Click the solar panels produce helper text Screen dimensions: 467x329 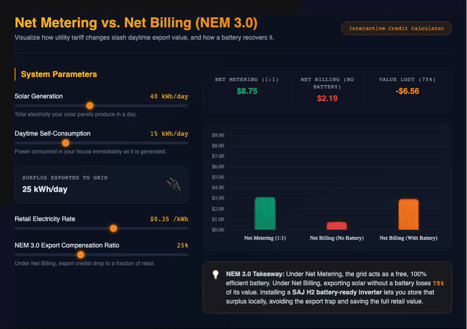coord(75,114)
